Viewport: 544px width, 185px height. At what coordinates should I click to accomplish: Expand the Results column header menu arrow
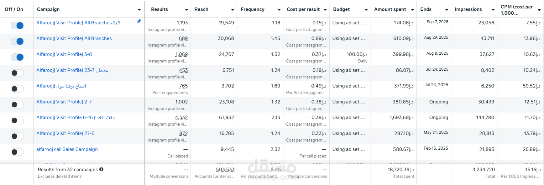click(186, 10)
